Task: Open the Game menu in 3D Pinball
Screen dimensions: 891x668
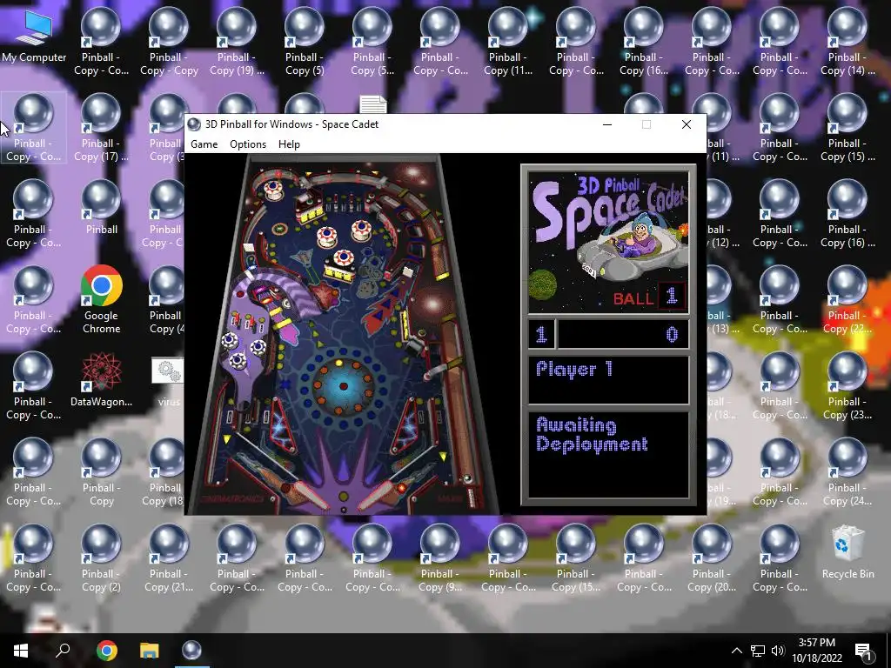Action: [x=204, y=144]
